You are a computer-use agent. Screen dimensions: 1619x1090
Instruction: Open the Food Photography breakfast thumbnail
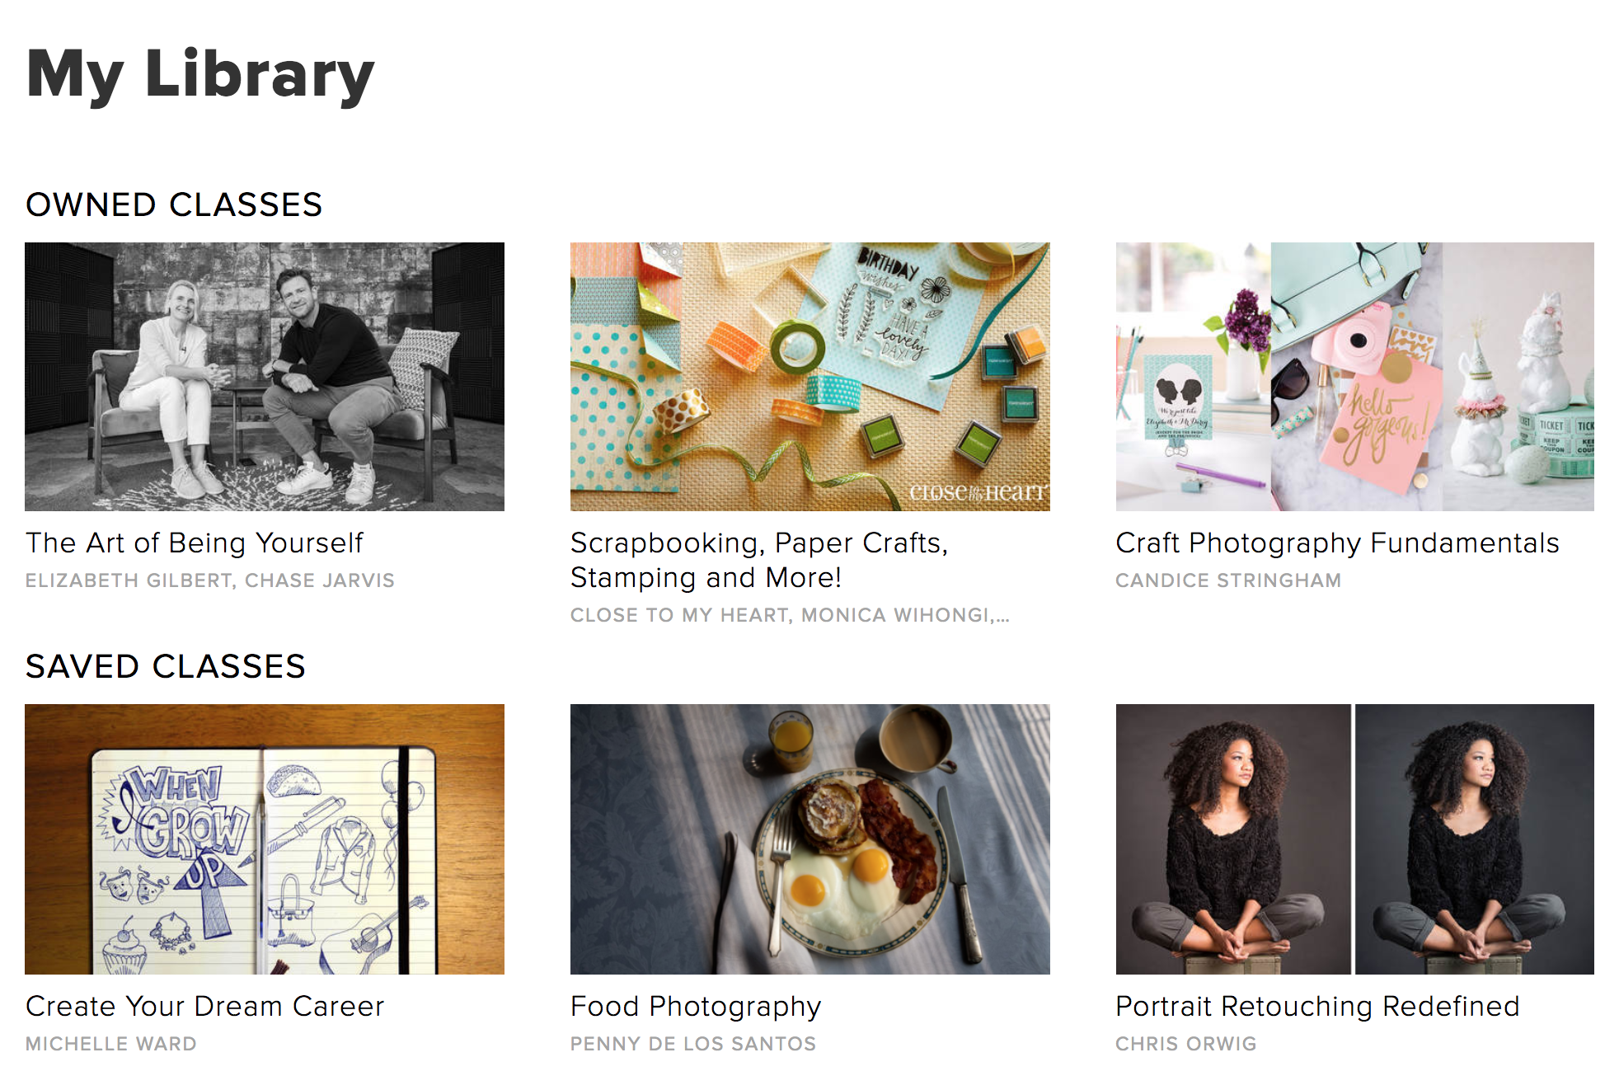click(809, 839)
